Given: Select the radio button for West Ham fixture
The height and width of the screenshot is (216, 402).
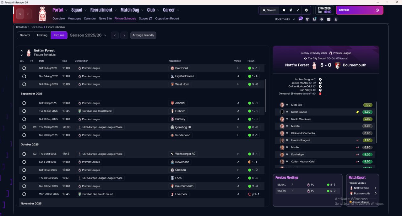Looking at the screenshot, I should (24, 84).
